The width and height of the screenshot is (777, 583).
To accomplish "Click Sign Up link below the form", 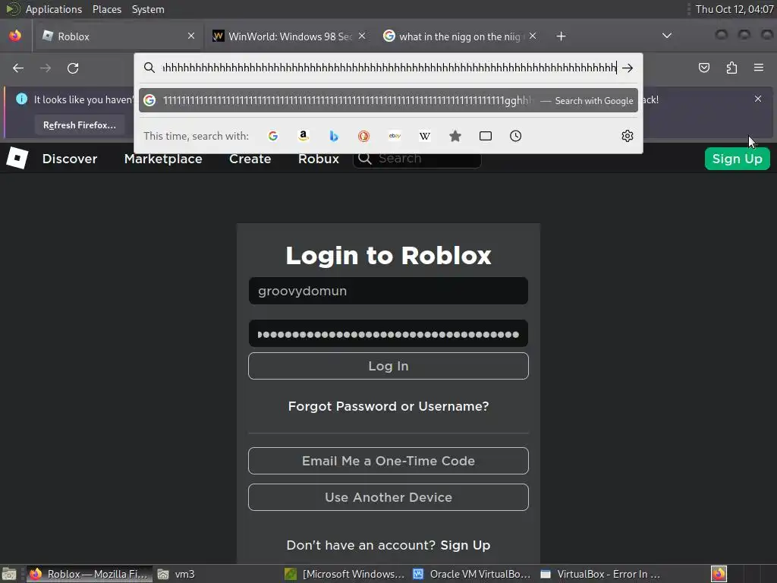I will click(465, 545).
